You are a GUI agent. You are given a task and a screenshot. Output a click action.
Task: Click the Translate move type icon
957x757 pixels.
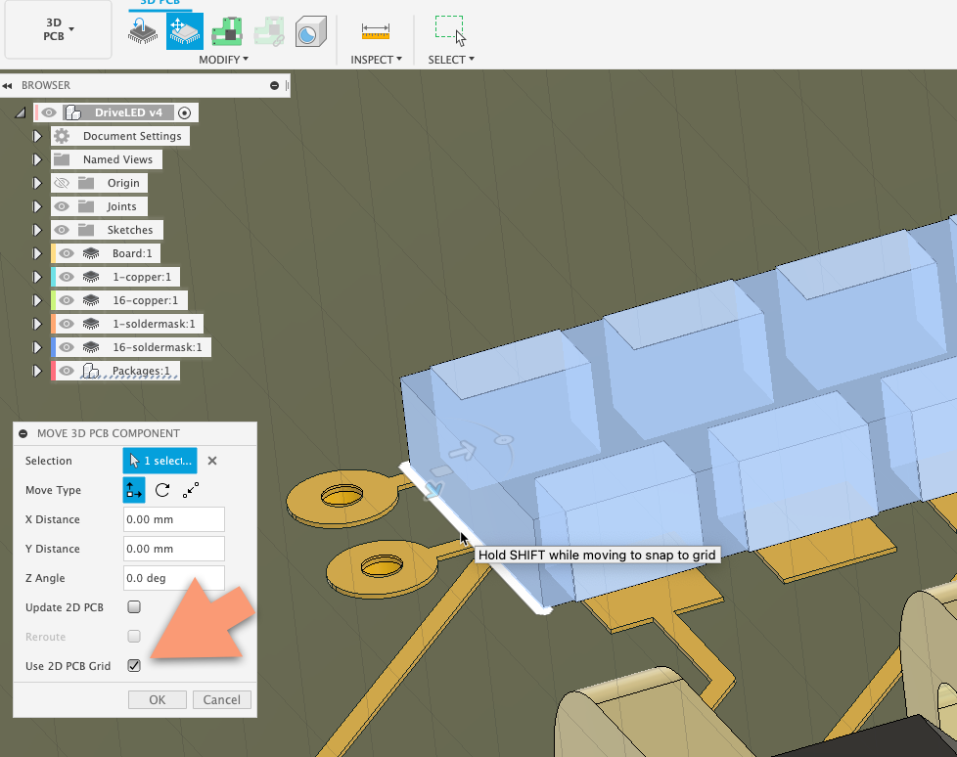pos(133,490)
